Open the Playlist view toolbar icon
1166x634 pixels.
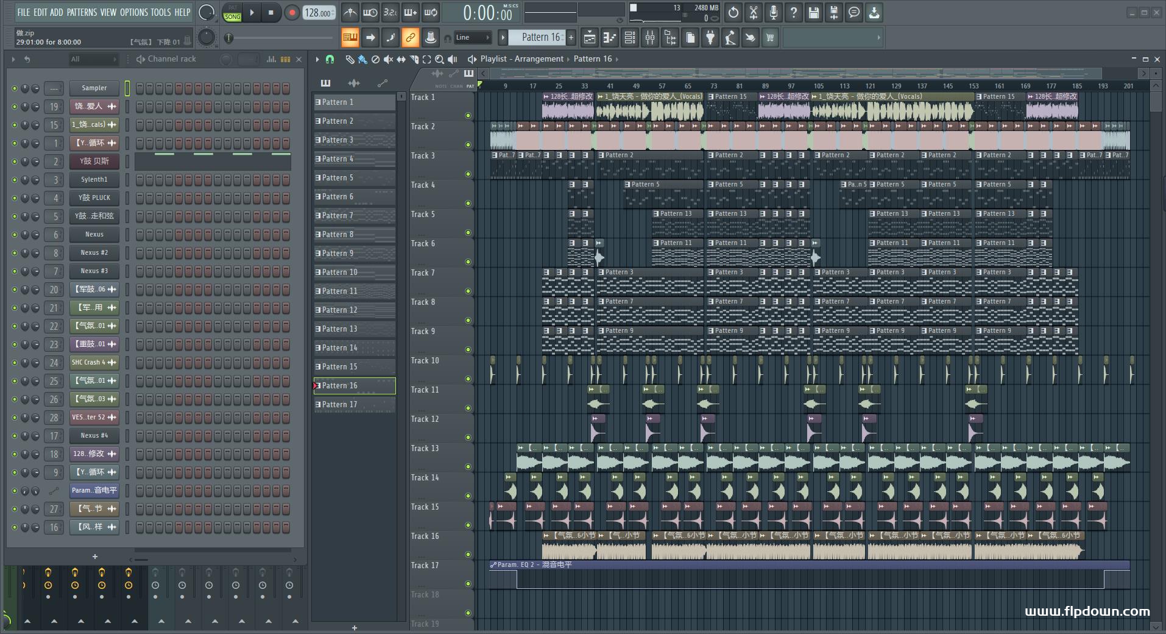[x=590, y=38]
